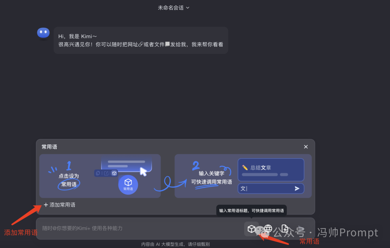Click the file upload icon
The height and width of the screenshot is (248, 390).
point(285,229)
